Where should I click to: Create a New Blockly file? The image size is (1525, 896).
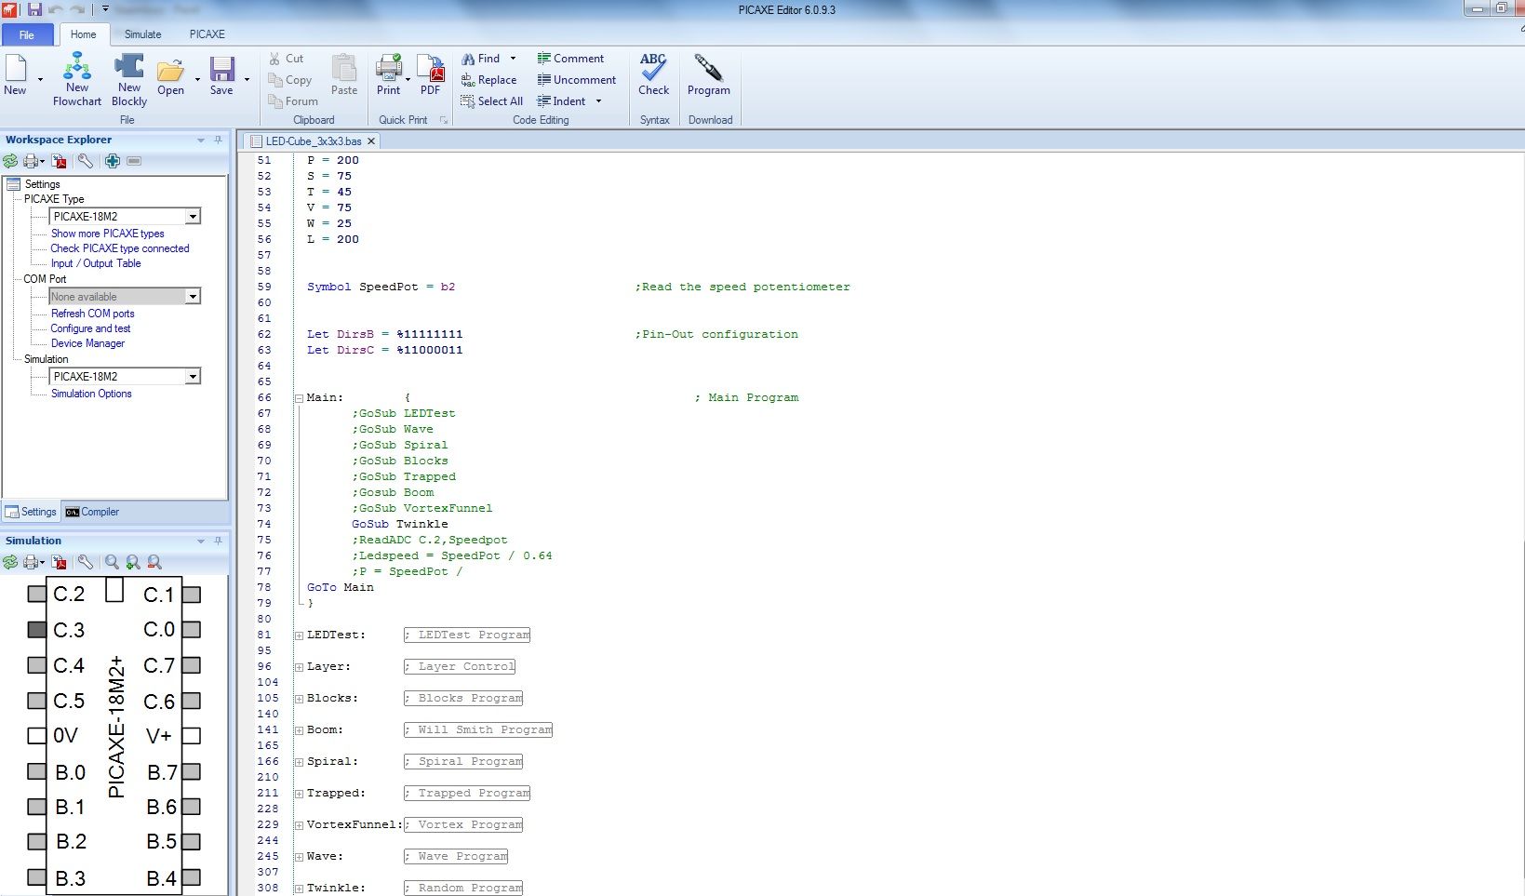[128, 68]
